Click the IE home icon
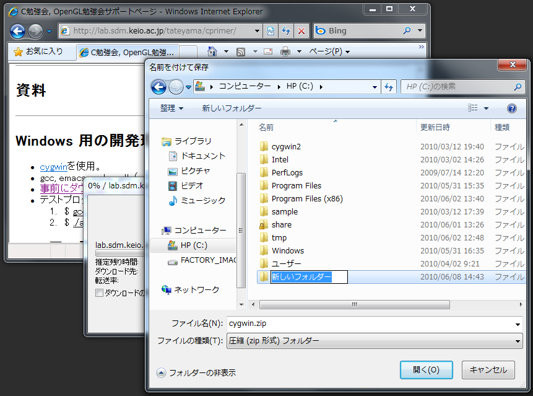The width and height of the screenshot is (533, 396). (212, 51)
